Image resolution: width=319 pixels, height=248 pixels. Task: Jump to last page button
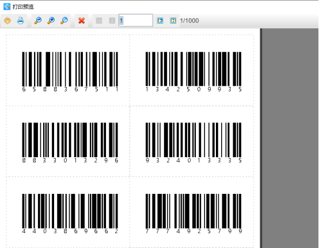click(x=173, y=21)
